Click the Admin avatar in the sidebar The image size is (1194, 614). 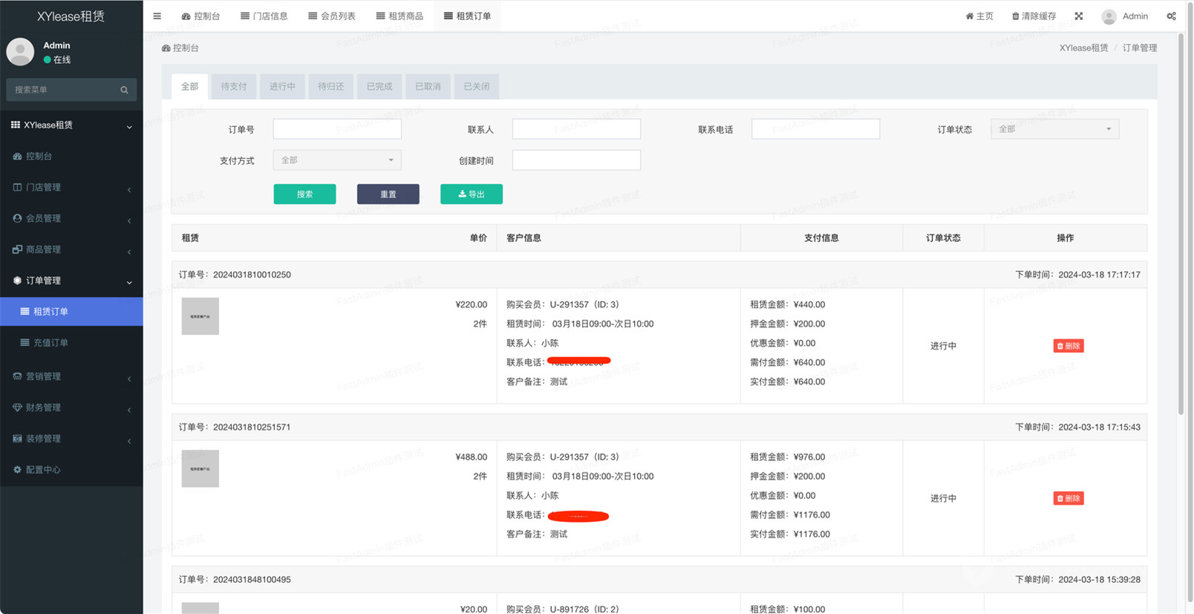click(20, 52)
